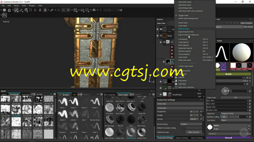Select the Eraser tool
The image size is (254, 142).
[x=21, y=10]
